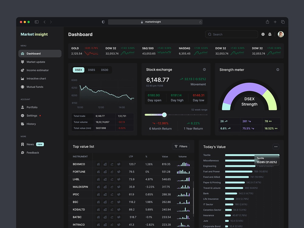Click BEXIMCO row's line chart icon

[x=112, y=164]
